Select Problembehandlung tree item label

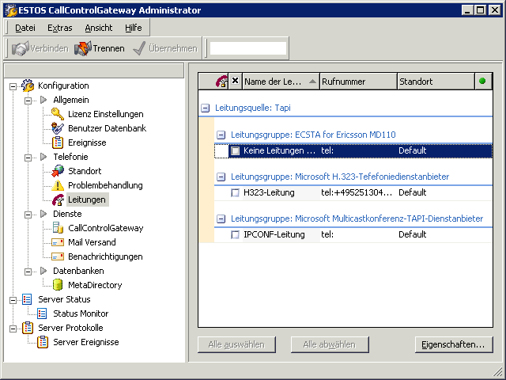tap(105, 185)
